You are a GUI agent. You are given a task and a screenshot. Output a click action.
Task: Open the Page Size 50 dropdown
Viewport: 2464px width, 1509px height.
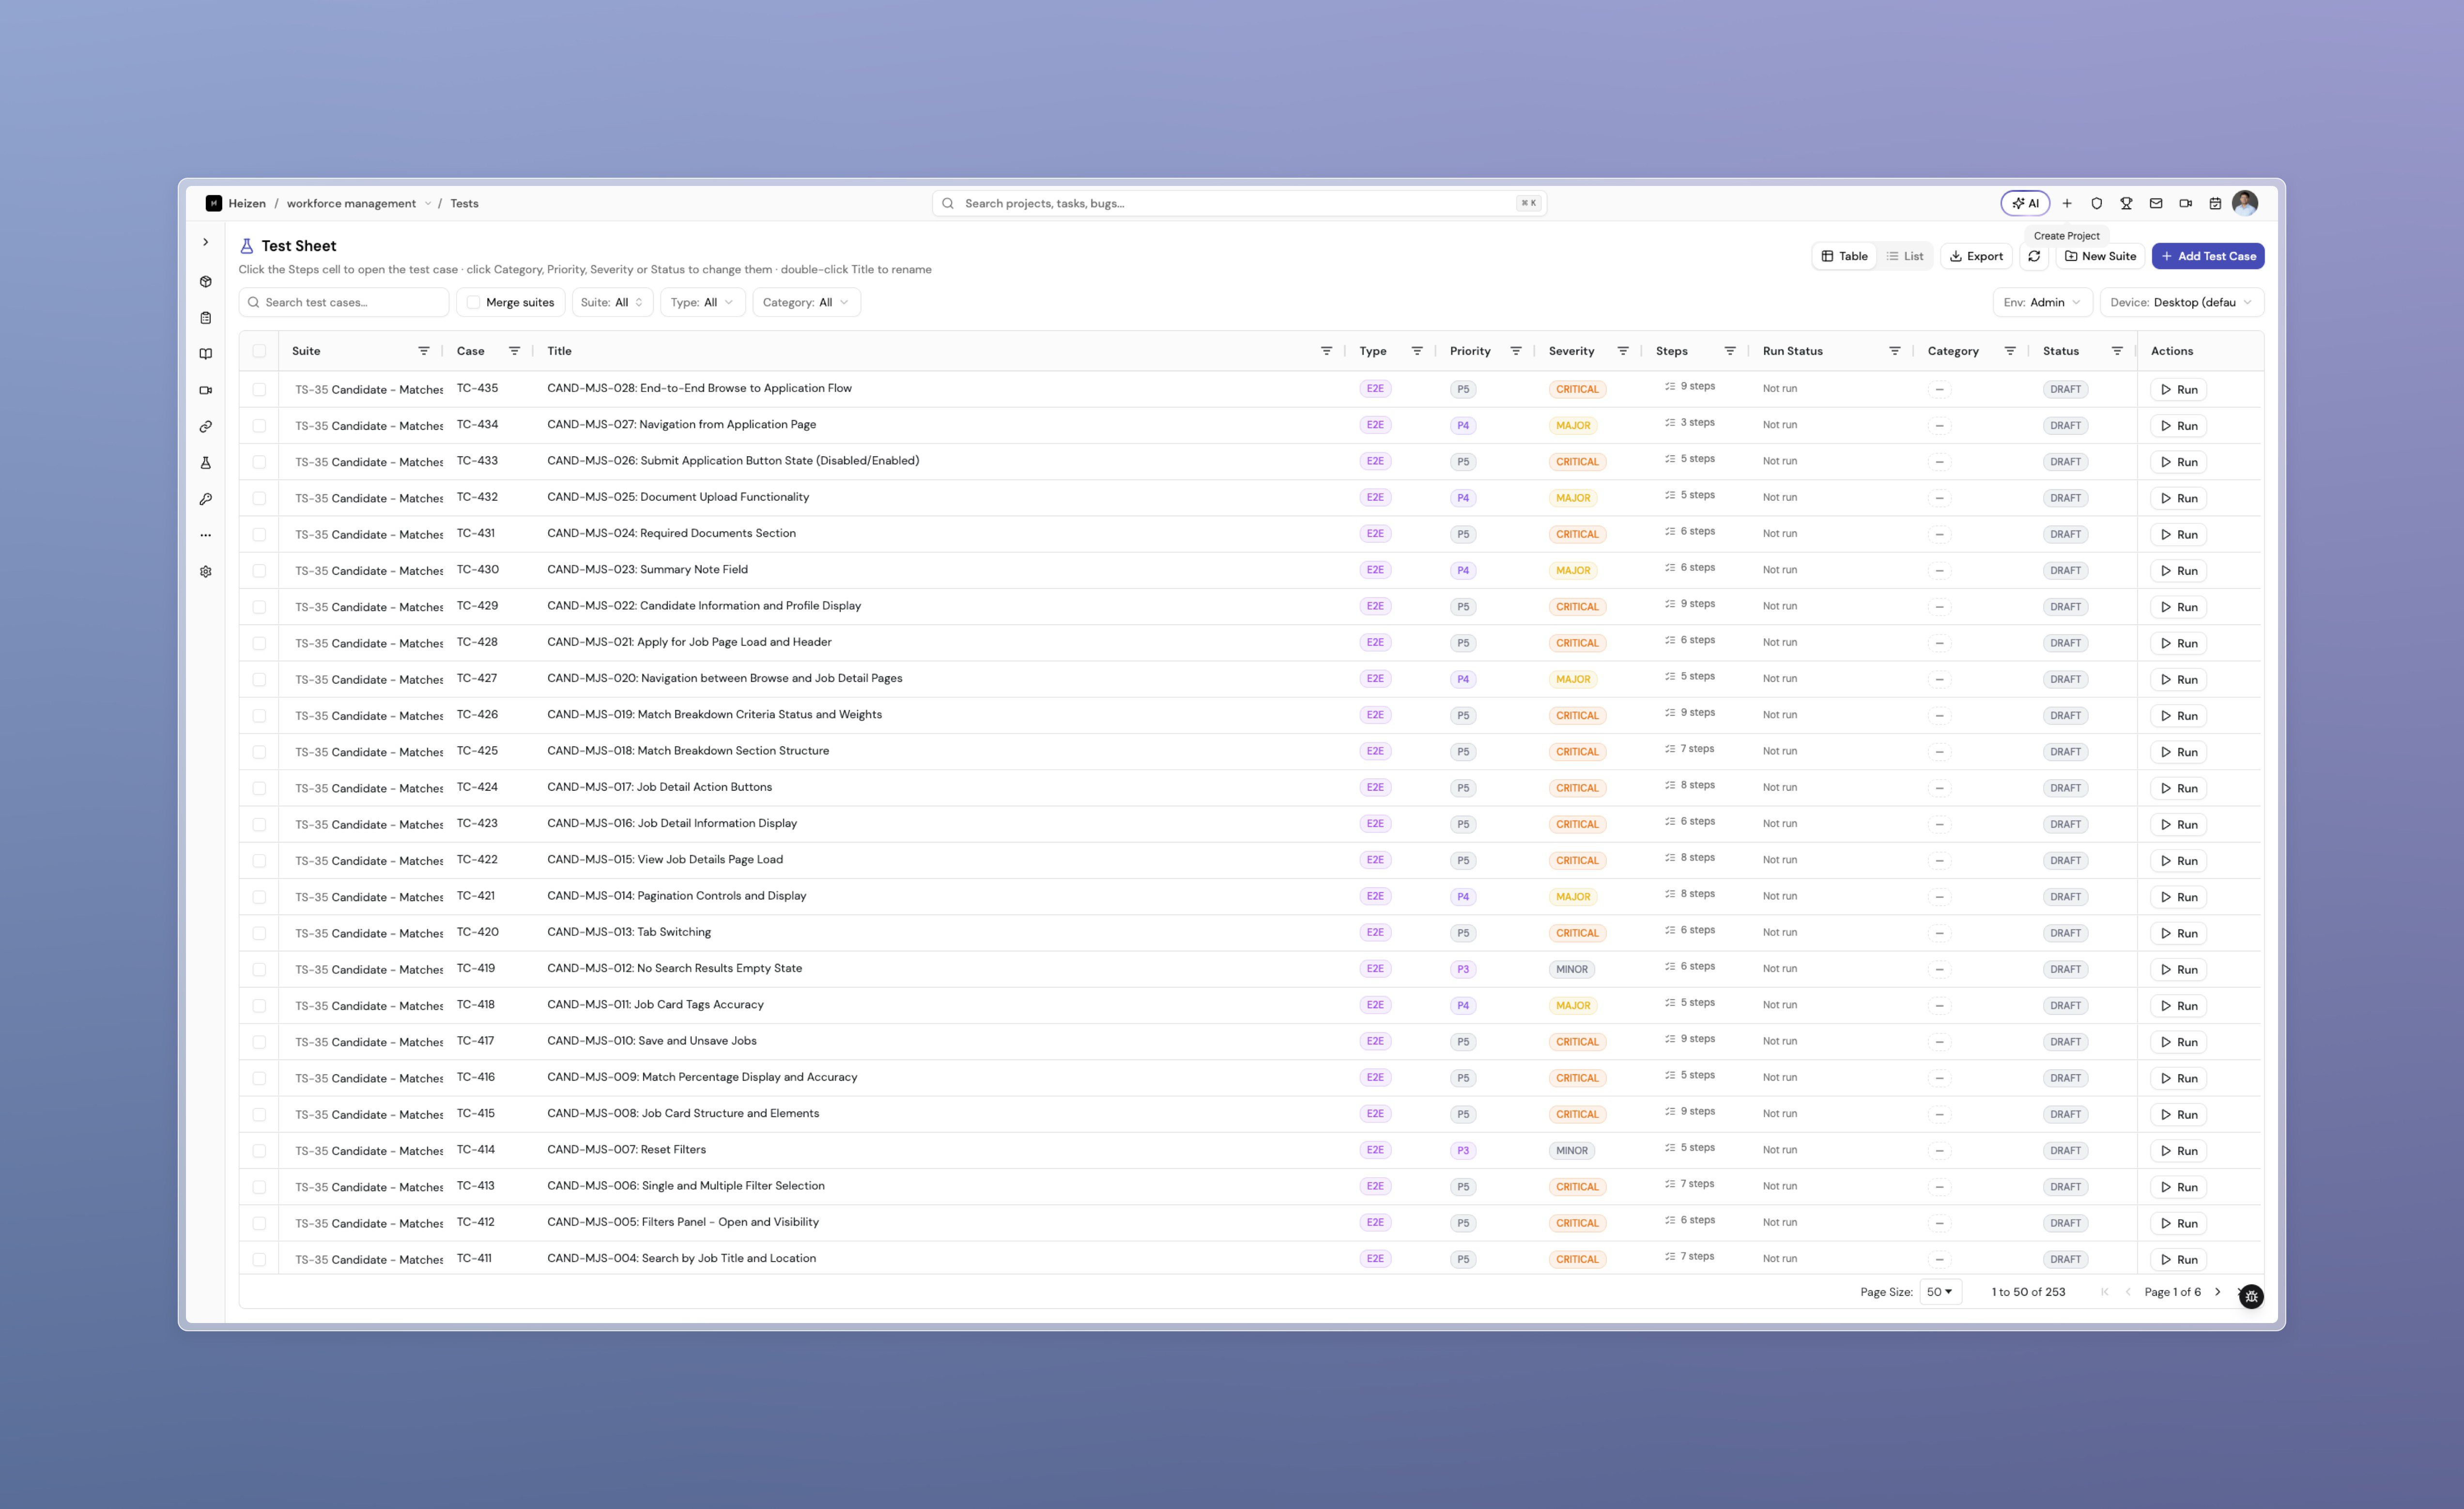[x=1940, y=1292]
